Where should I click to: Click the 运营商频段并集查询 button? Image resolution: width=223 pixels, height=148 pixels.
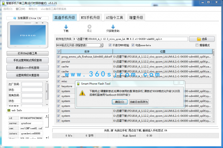tap(28, 75)
